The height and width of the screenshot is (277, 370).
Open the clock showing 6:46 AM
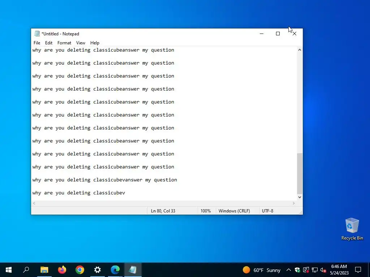[x=339, y=270]
